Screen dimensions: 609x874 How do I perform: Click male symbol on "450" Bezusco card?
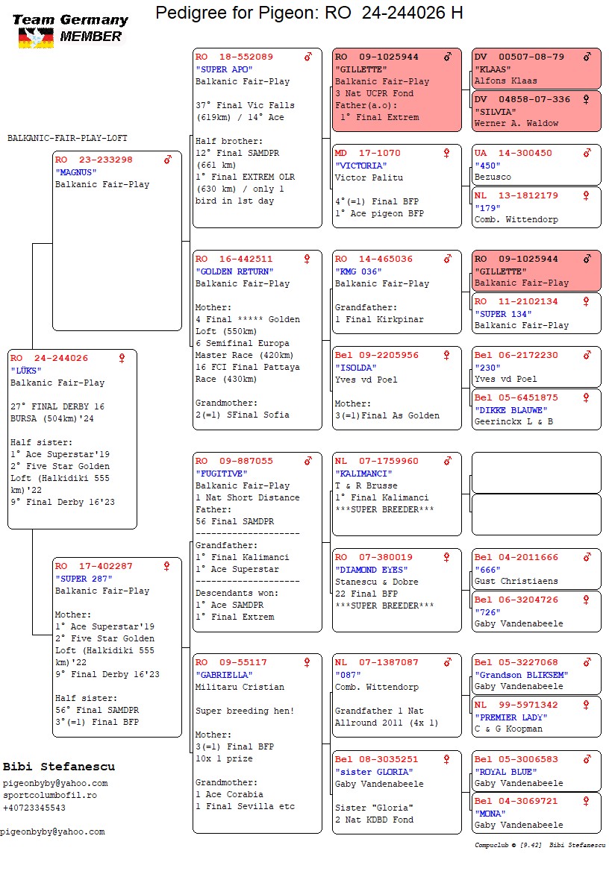587,153
